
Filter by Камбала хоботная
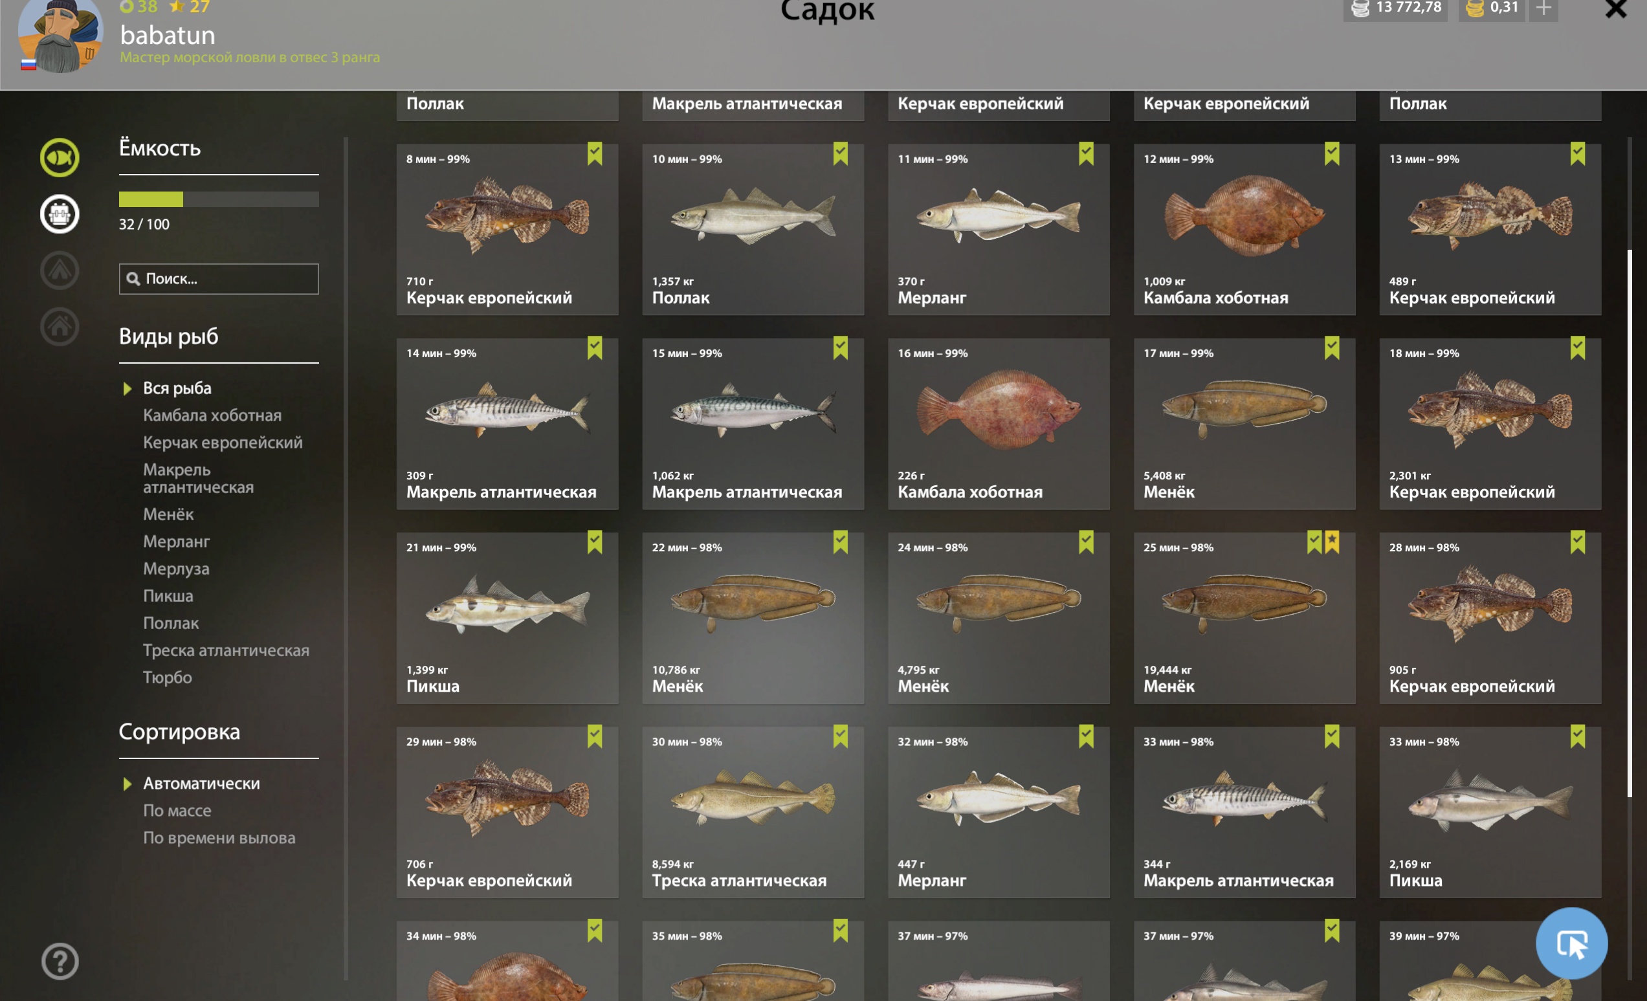[212, 415]
